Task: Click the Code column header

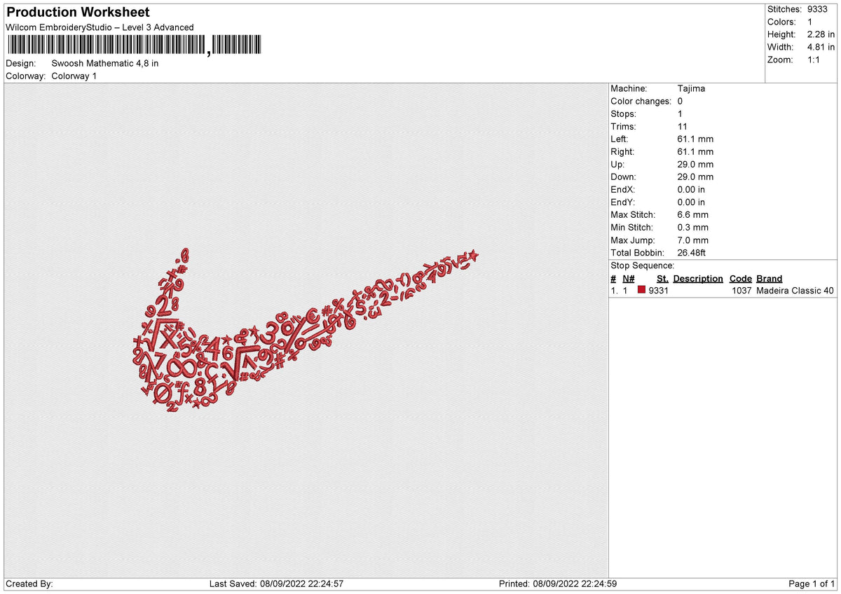Action: pos(741,278)
